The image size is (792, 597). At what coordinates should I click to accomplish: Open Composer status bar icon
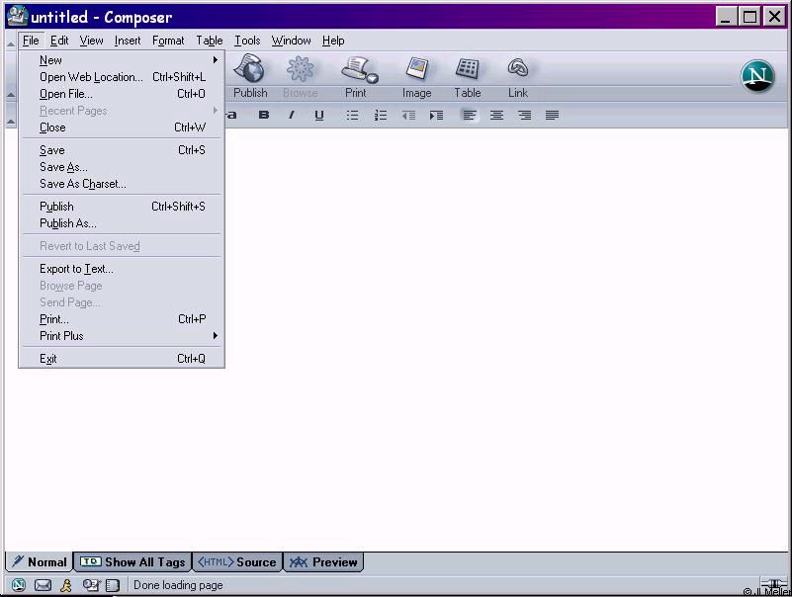91,585
